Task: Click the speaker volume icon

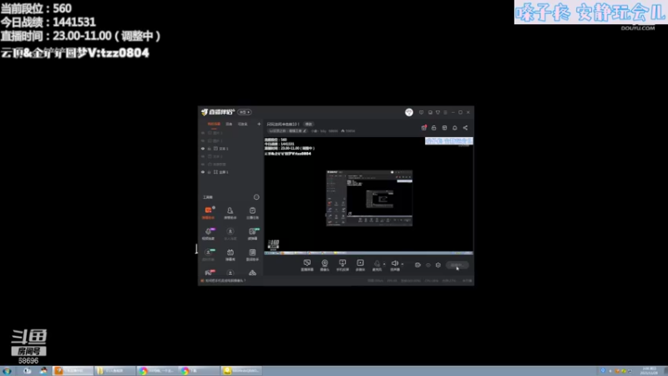Action: pos(395,265)
